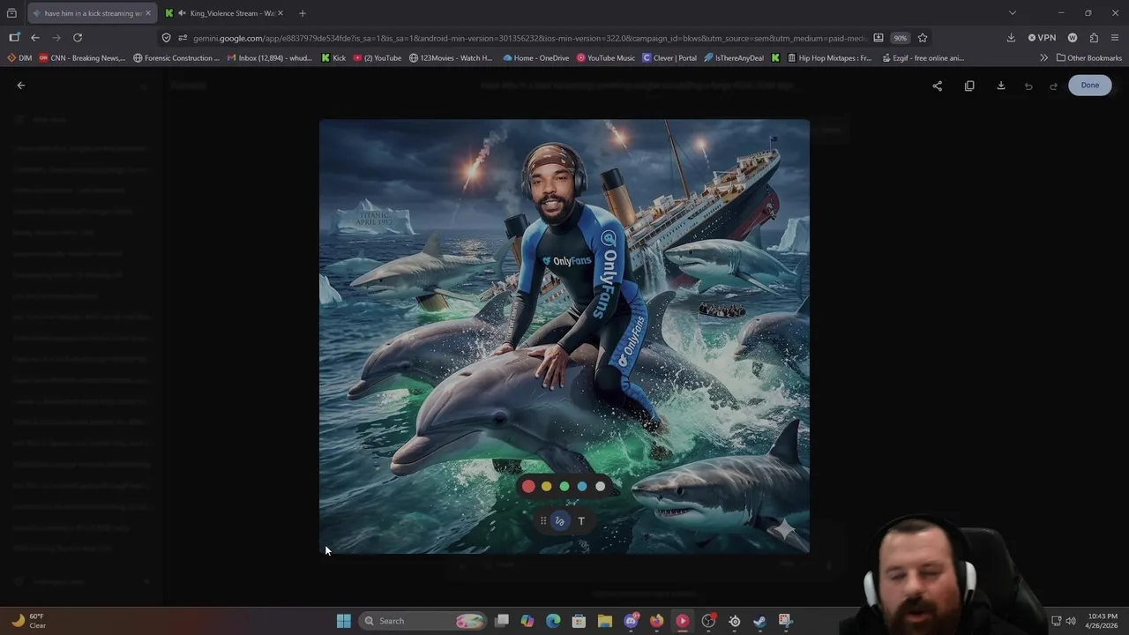The height and width of the screenshot is (635, 1129).
Task: Open Task View on the taskbar
Action: coord(502,621)
